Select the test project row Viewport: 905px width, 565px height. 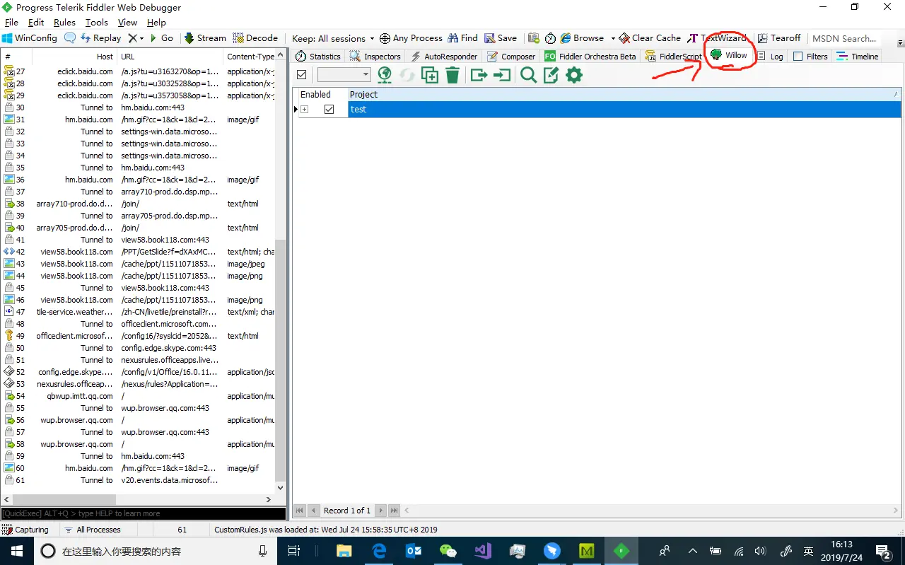pyautogui.click(x=624, y=110)
